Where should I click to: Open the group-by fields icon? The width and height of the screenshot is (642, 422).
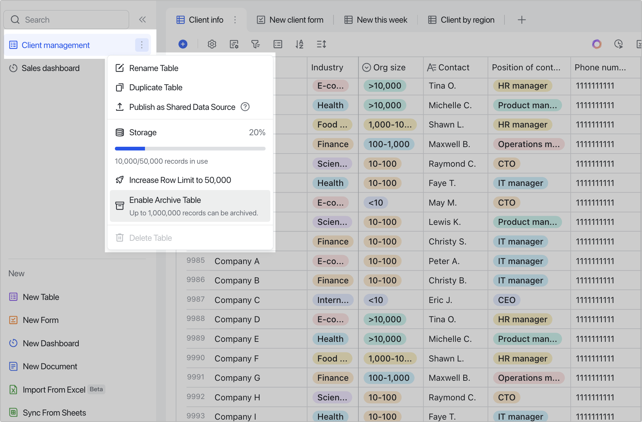[278, 44]
